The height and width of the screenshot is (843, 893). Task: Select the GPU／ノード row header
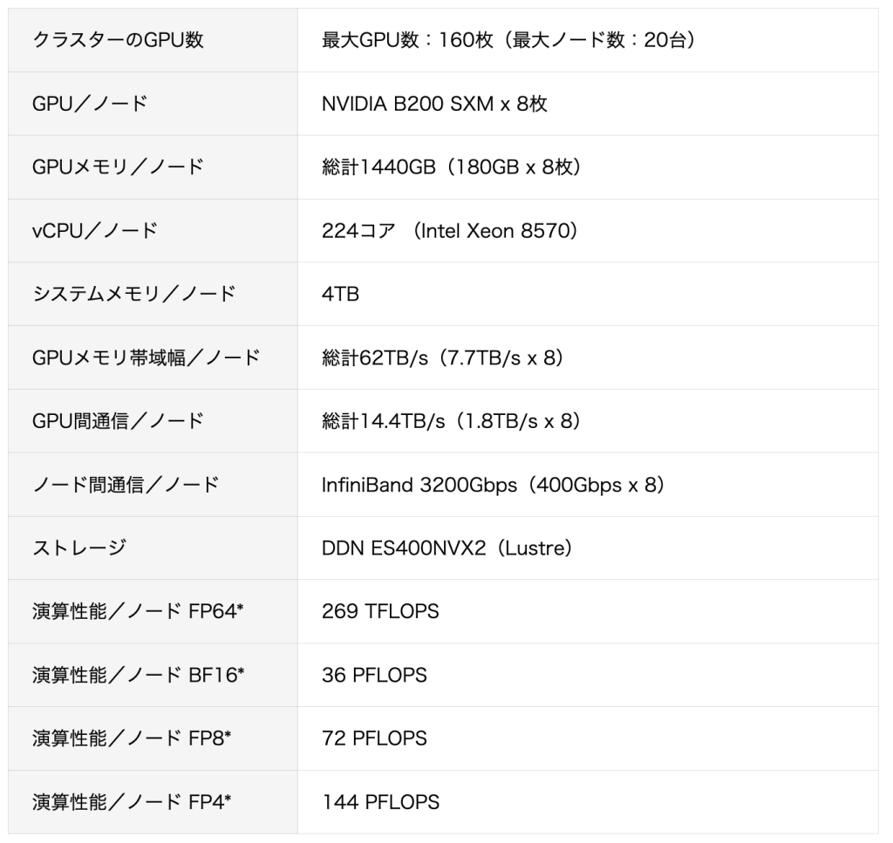coord(90,104)
